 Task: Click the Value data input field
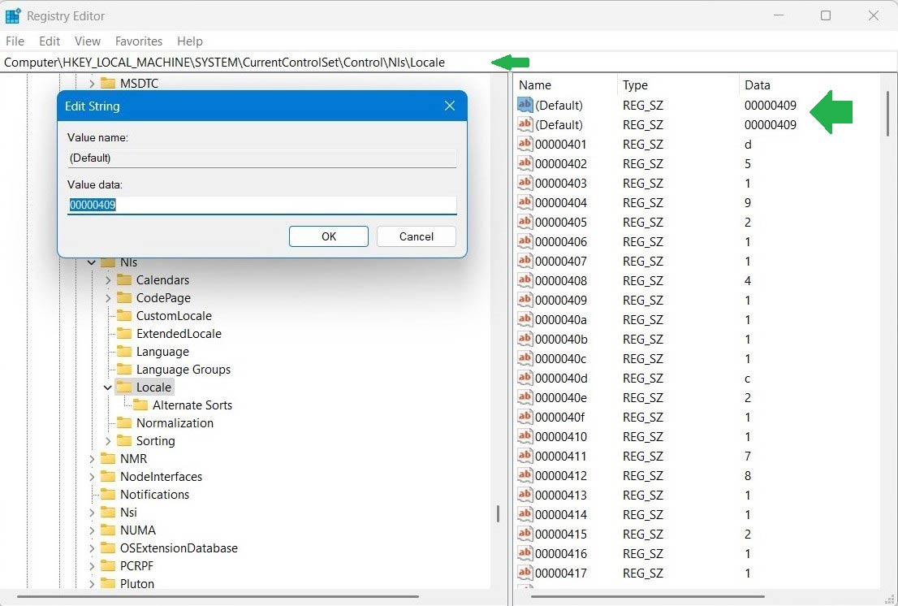point(262,205)
